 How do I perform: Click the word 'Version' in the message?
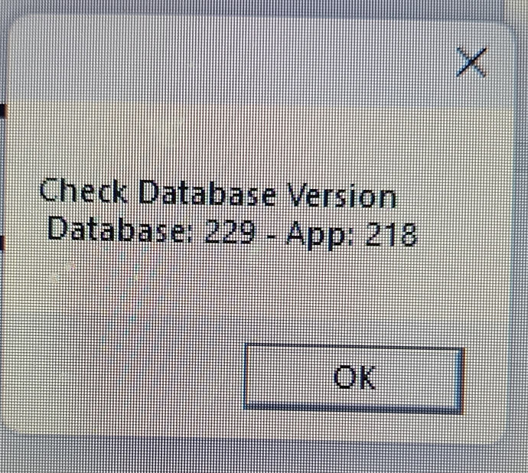(x=341, y=195)
